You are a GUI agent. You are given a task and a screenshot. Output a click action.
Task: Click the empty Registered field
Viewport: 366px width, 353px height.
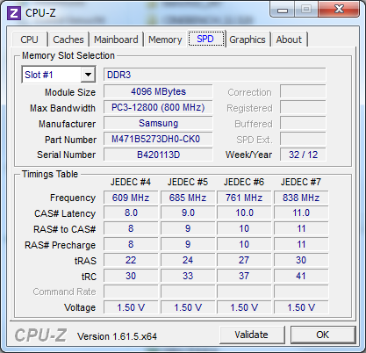303,107
